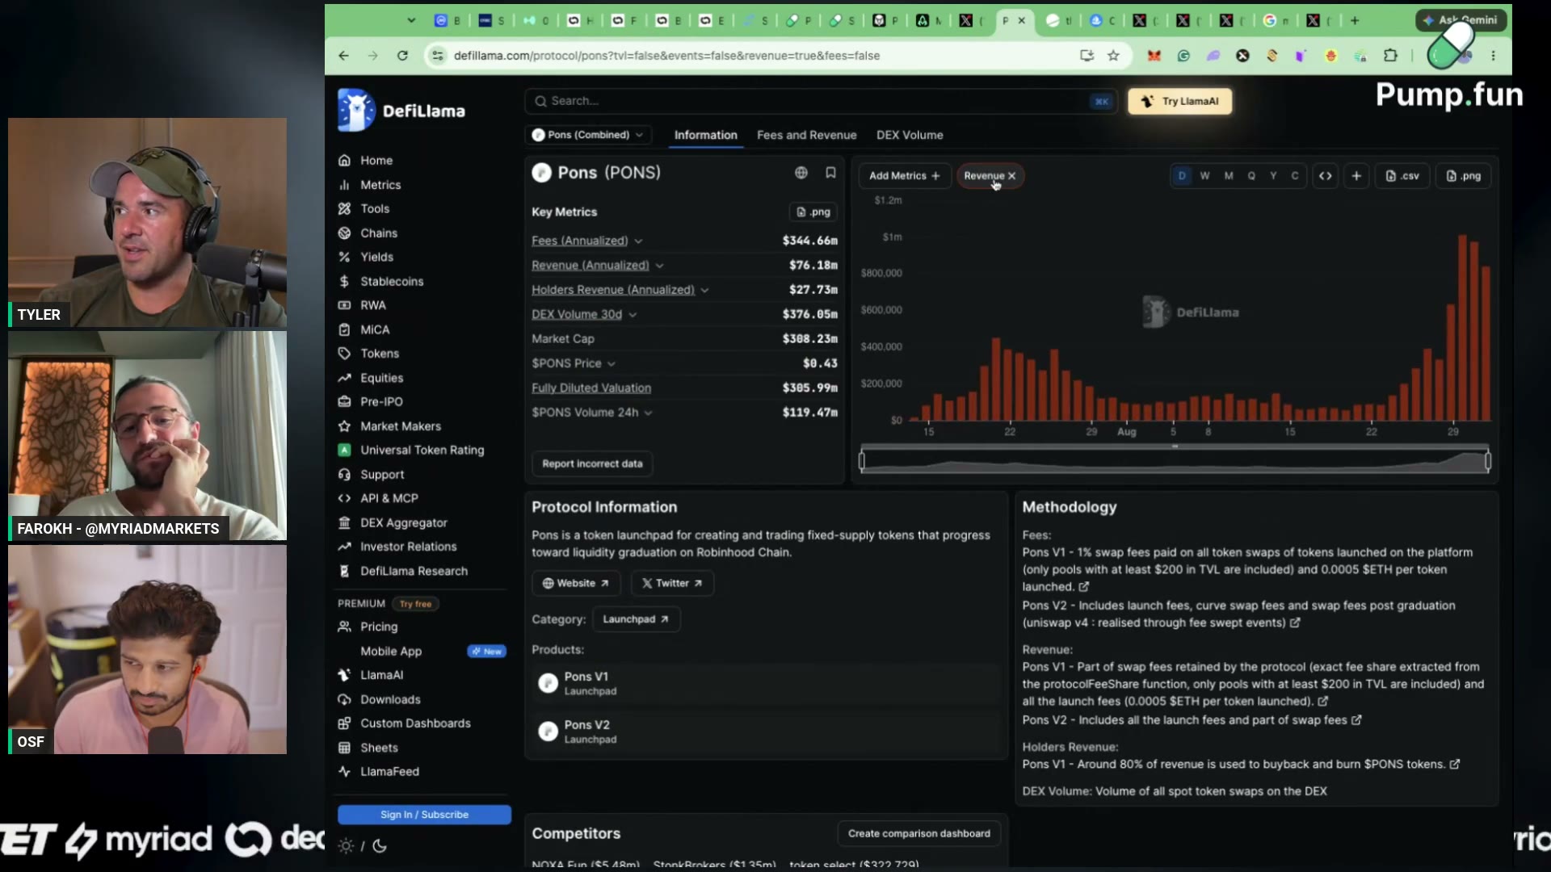Open the Pons (Combined) dropdown

586,135
